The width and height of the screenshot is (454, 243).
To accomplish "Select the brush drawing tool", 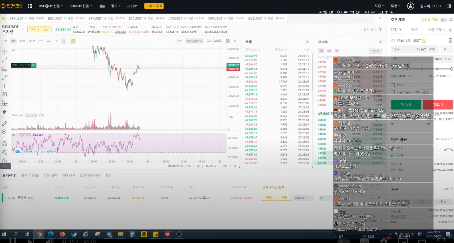I will 5,77.
